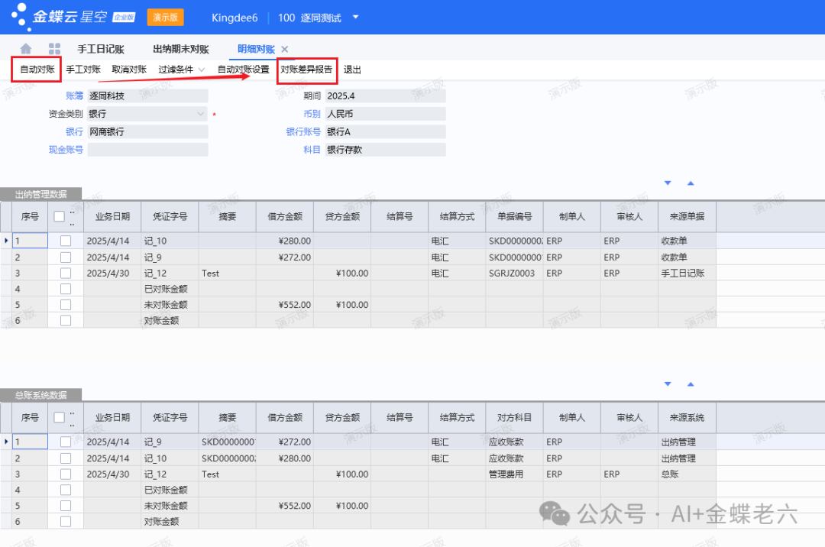The image size is (825, 547).
Task: Click down arrow above 总账系统数据 table
Action: pyautogui.click(x=668, y=384)
